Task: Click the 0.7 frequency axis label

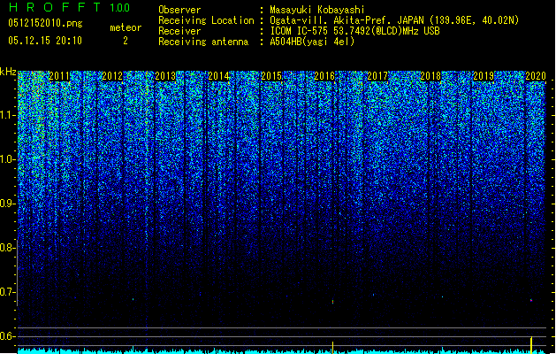Action: point(7,292)
